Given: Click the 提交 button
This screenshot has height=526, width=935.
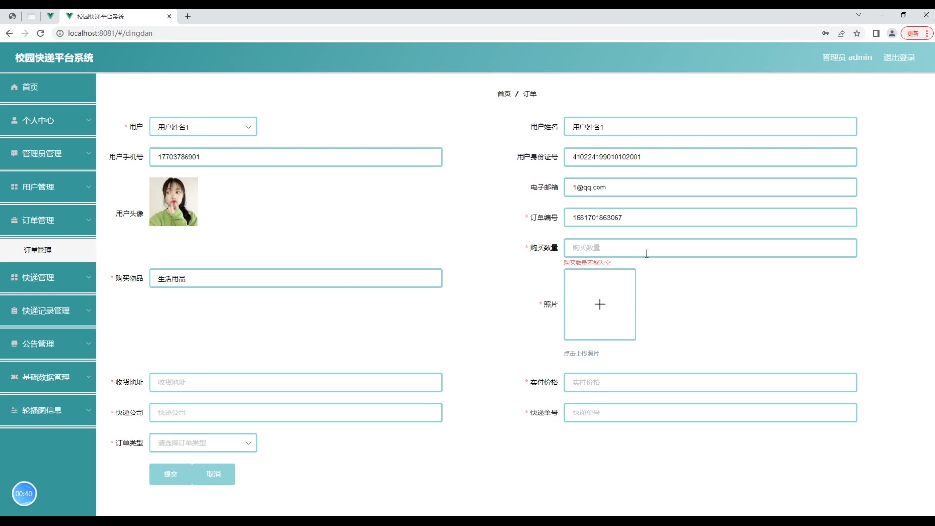Looking at the screenshot, I should tap(170, 474).
